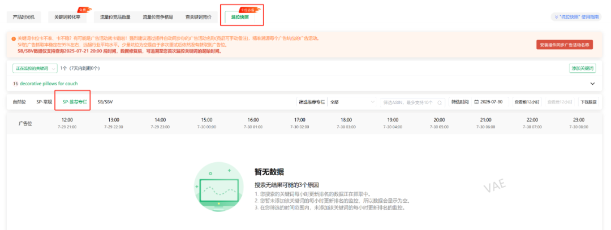Image resolution: width=611 pixels, height=230 pixels.
Task: Click the 下载数据 button
Action: 588,102
